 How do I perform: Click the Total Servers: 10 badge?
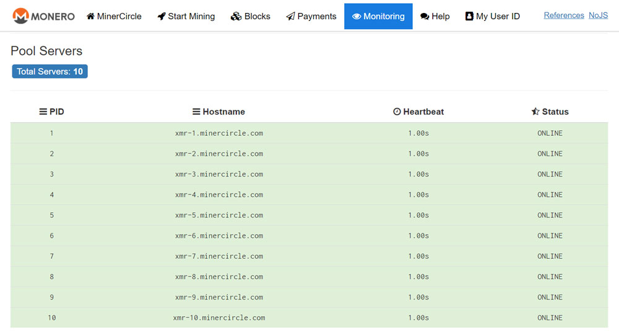click(x=50, y=72)
